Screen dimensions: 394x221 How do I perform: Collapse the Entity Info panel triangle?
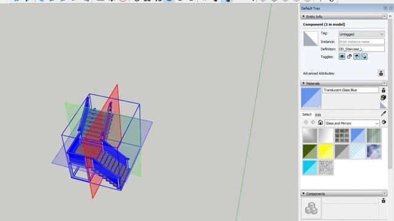pyautogui.click(x=304, y=17)
